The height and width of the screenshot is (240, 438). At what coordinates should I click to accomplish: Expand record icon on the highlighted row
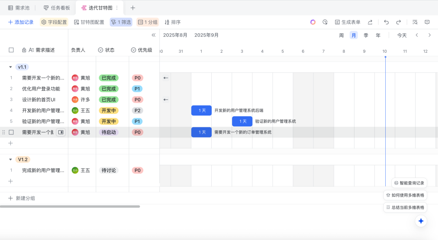click(x=60, y=132)
